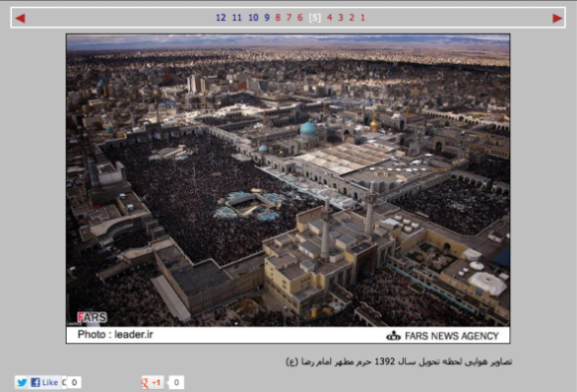The width and height of the screenshot is (577, 392).
Task: Open gallery page 8
Action: click(x=278, y=18)
